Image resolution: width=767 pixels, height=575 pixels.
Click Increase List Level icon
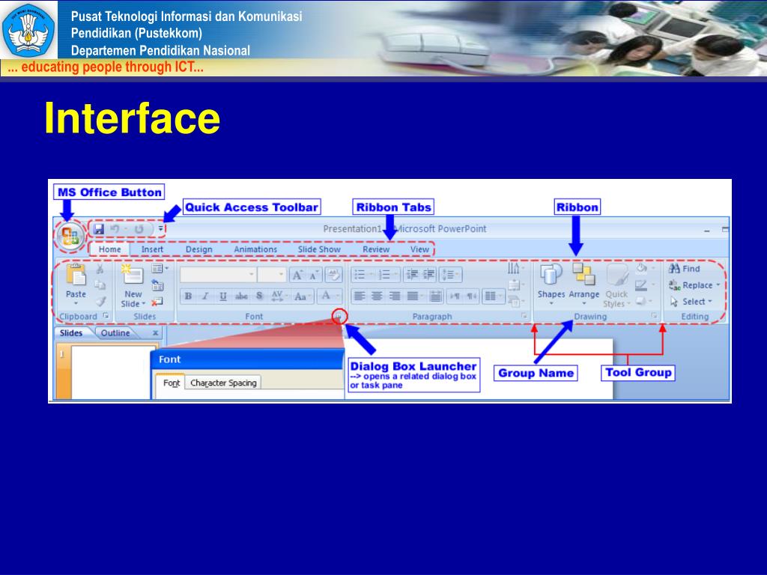click(429, 275)
